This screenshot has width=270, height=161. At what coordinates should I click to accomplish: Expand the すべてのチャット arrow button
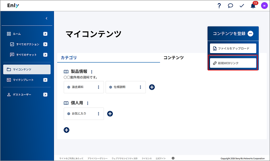[45, 55]
